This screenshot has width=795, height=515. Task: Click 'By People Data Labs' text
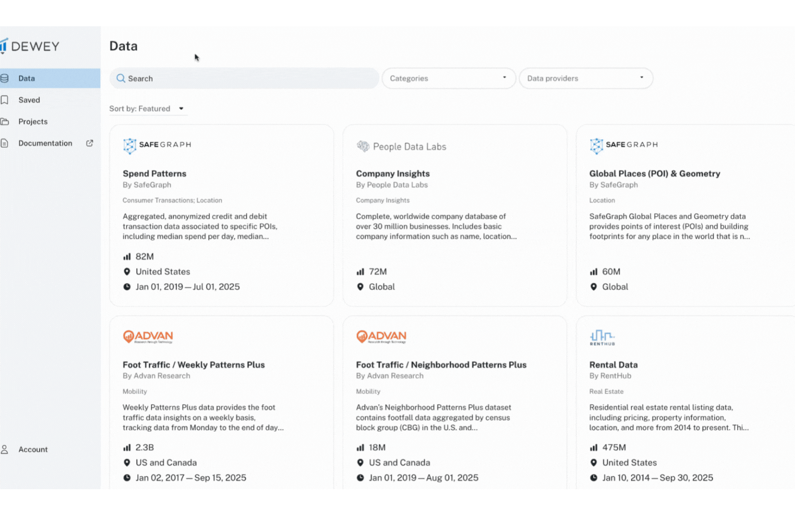coord(392,185)
